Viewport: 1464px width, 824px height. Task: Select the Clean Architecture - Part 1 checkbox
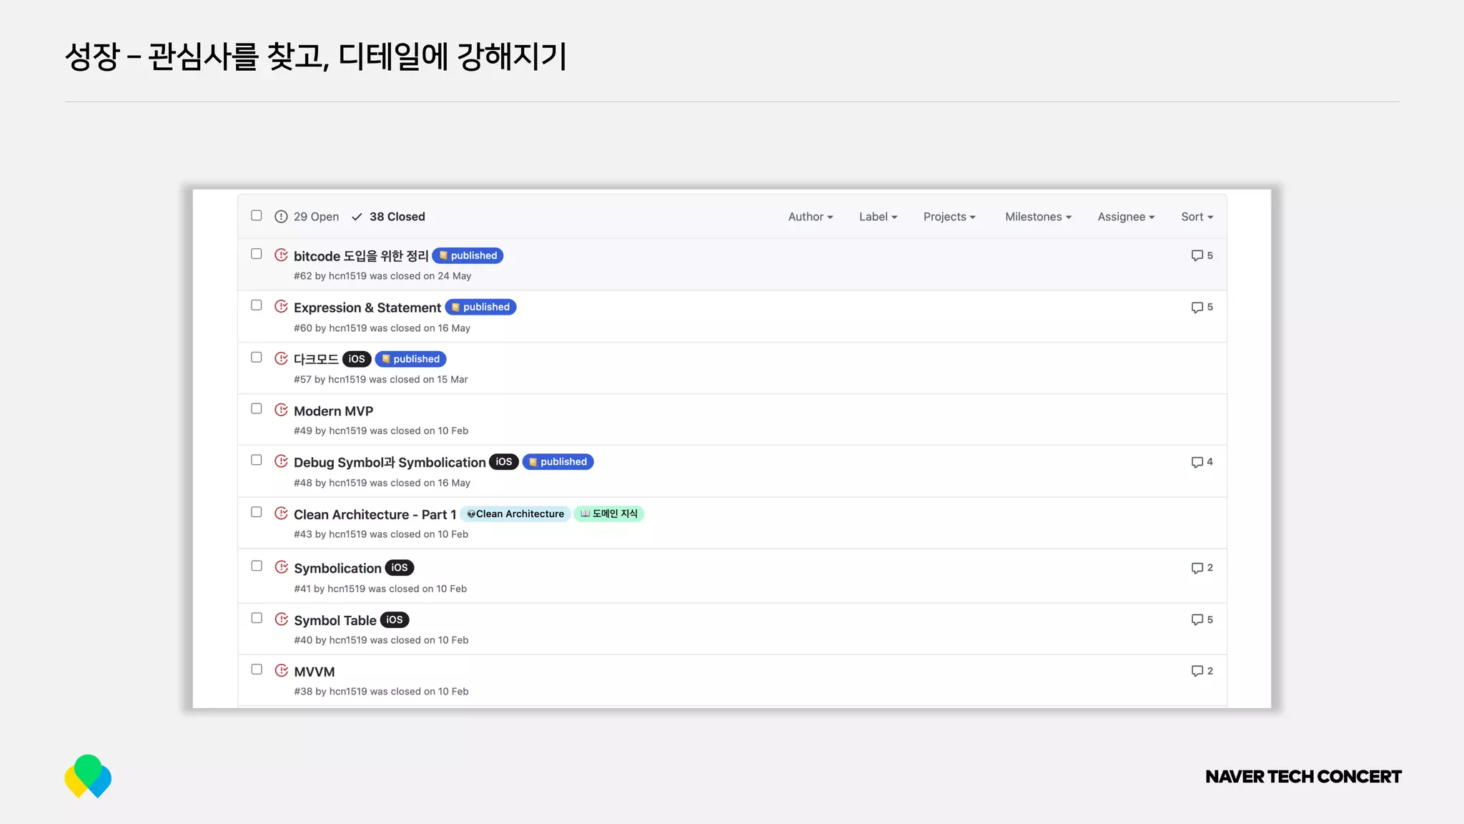257,512
